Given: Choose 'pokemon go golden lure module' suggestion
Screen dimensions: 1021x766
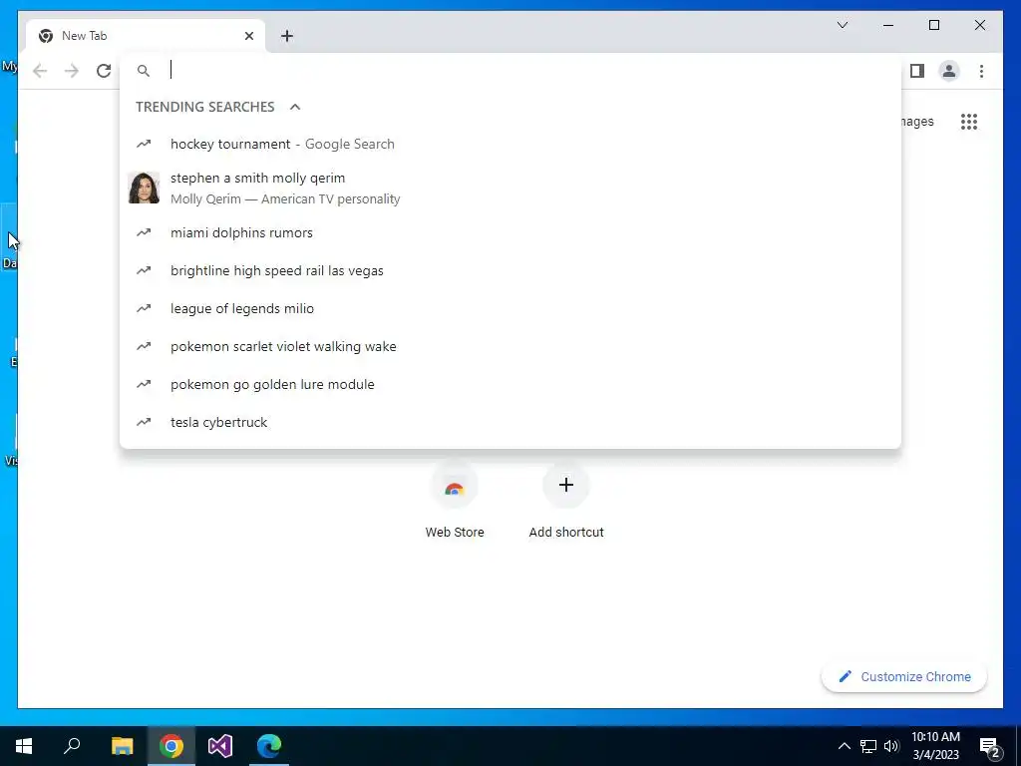Looking at the screenshot, I should coord(510,384).
